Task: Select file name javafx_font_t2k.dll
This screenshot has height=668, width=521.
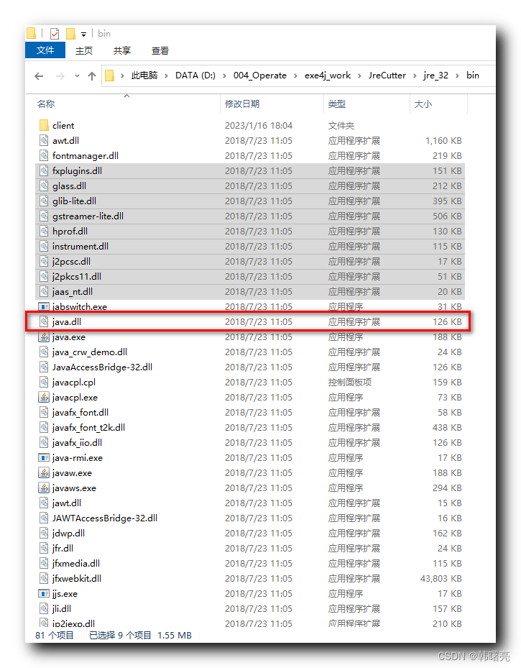Action: coord(88,427)
